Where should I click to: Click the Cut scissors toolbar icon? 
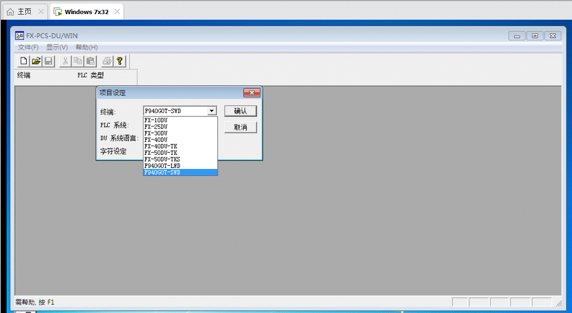[x=66, y=61]
